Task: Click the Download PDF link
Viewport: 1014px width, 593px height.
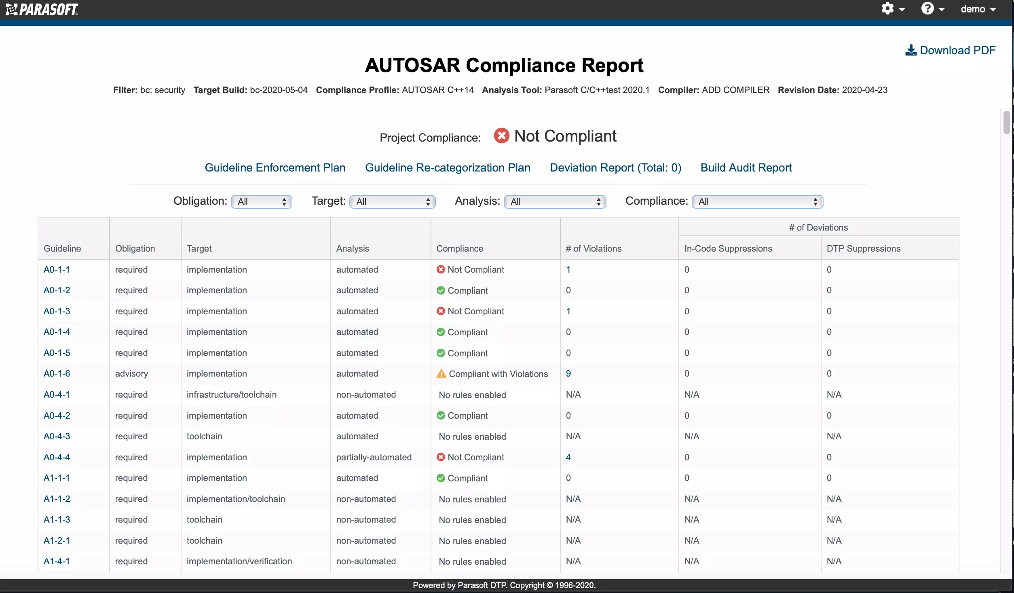Action: click(950, 50)
